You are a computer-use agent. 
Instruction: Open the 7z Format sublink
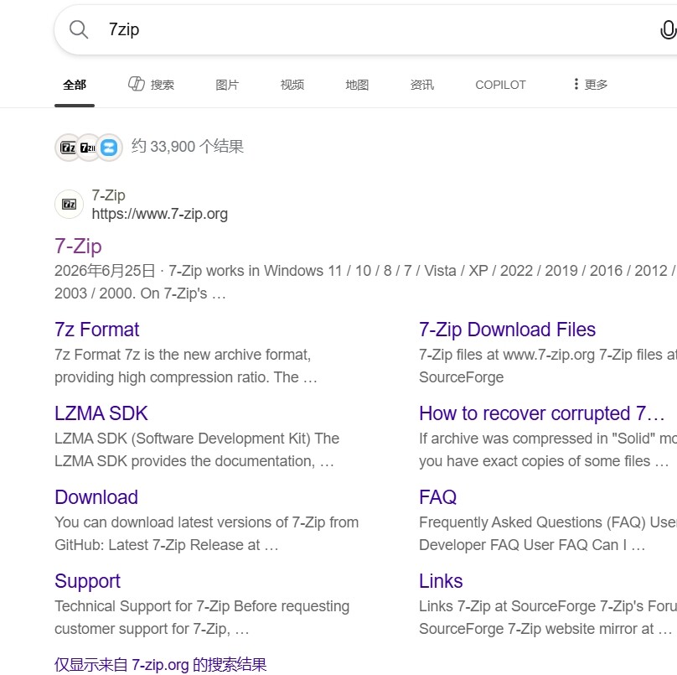(x=96, y=330)
